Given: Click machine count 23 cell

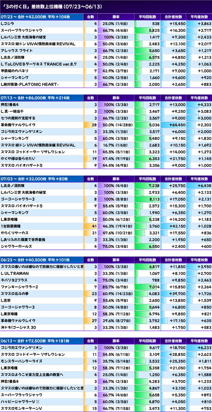Looking at the screenshot, I should (x=90, y=293).
